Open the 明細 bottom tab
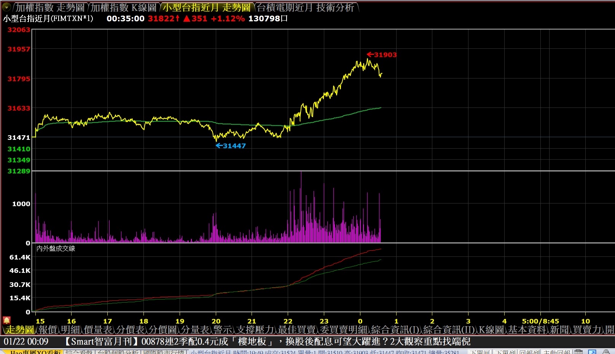The width and height of the screenshot is (615, 354). point(70,330)
